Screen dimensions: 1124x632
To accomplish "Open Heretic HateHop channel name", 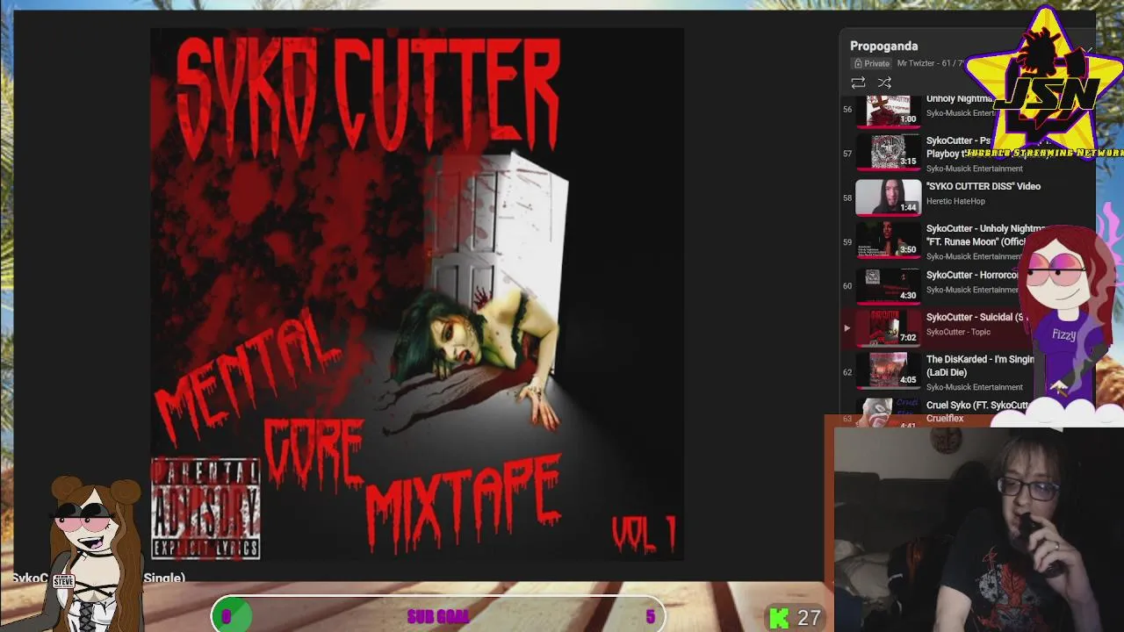I will tap(955, 201).
